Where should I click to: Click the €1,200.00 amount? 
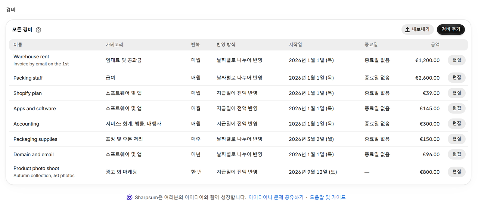coord(427,60)
